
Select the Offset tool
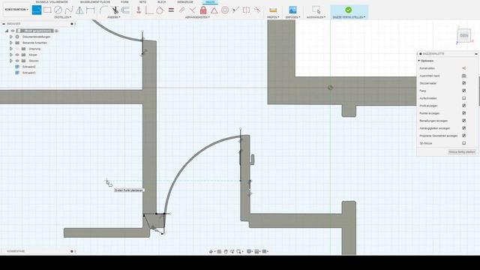pyautogui.click(x=125, y=10)
